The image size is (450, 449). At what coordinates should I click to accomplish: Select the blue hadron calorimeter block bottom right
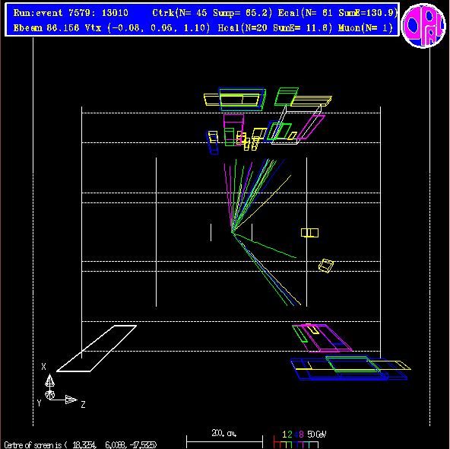pyautogui.click(x=349, y=369)
